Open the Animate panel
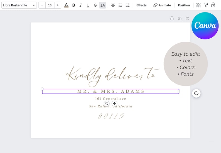 162,5
